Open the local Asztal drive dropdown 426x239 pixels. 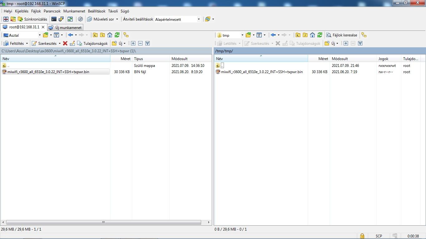[x=22, y=35]
